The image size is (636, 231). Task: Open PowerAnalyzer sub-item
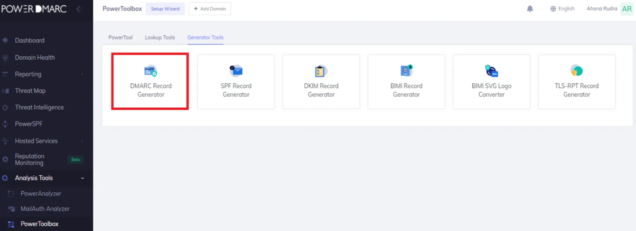[41, 194]
